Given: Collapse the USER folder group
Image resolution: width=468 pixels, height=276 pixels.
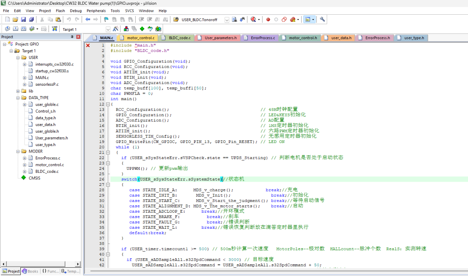Looking at the screenshot, I should point(18,58).
